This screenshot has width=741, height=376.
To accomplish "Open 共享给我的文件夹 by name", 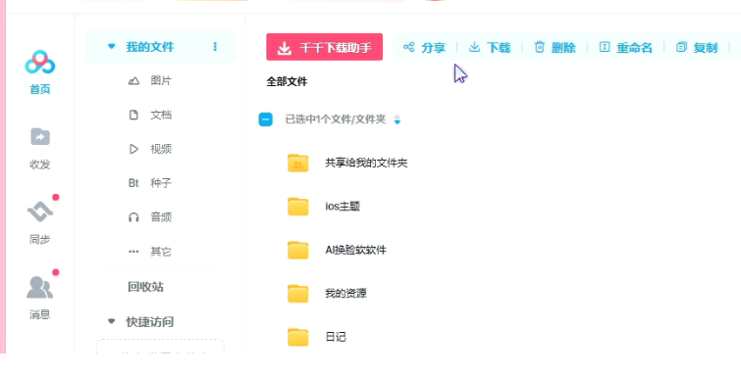I will point(366,163).
